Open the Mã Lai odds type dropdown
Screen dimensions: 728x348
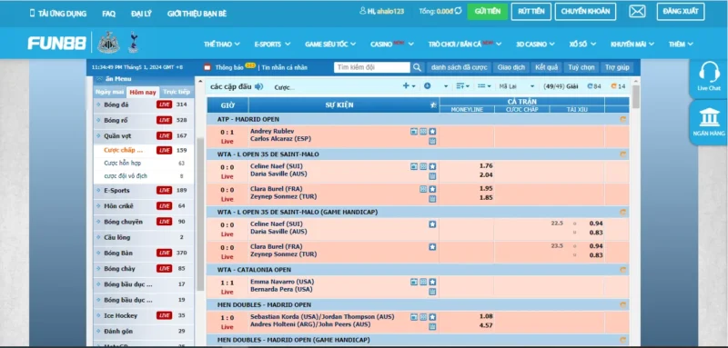[517, 86]
